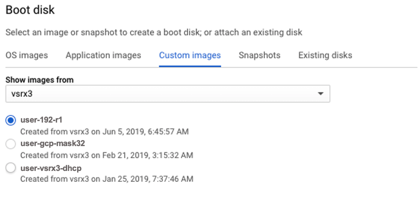This screenshot has width=419, height=199.
Task: Choose the user-gcp-mask32 radio button
Action: coord(10,144)
